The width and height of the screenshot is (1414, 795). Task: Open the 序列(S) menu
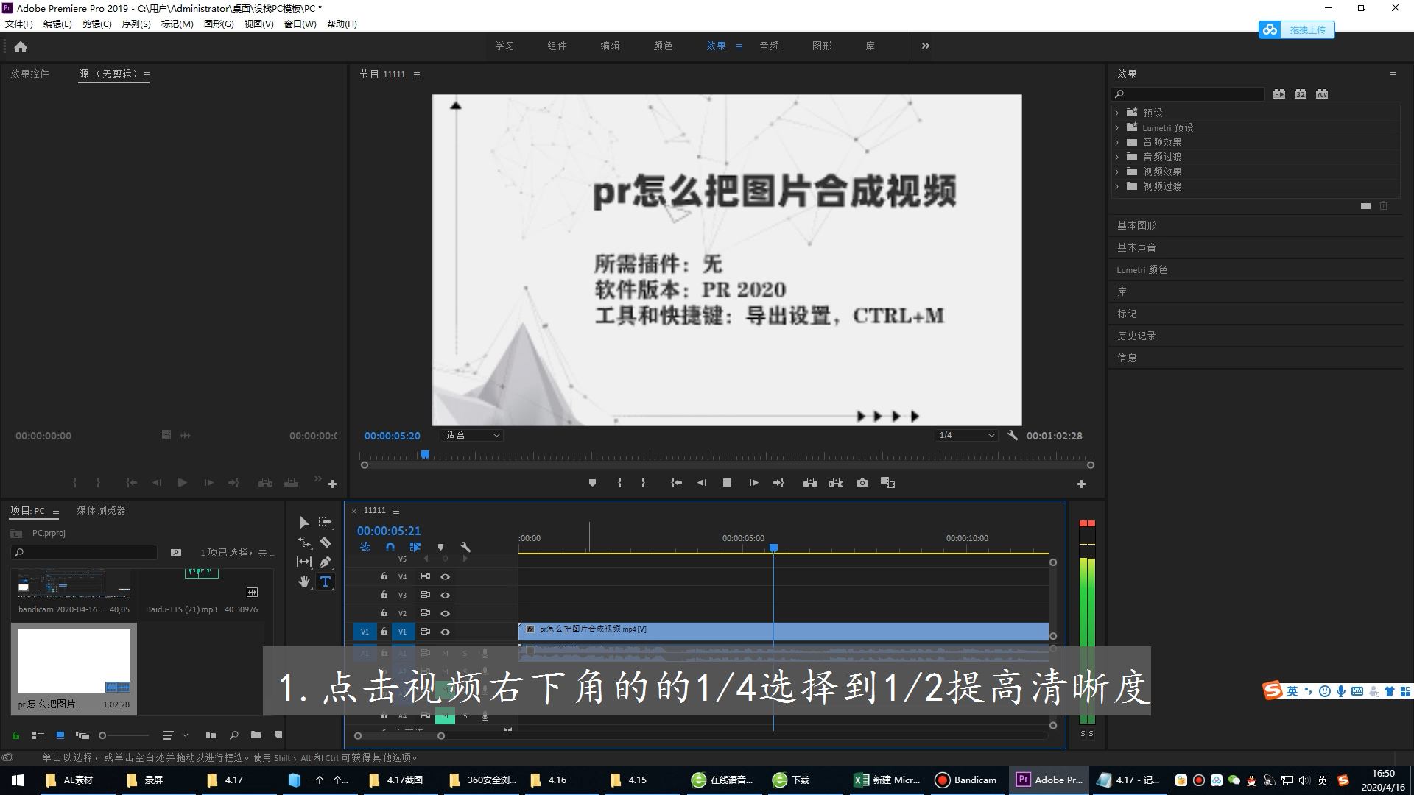pos(136,24)
